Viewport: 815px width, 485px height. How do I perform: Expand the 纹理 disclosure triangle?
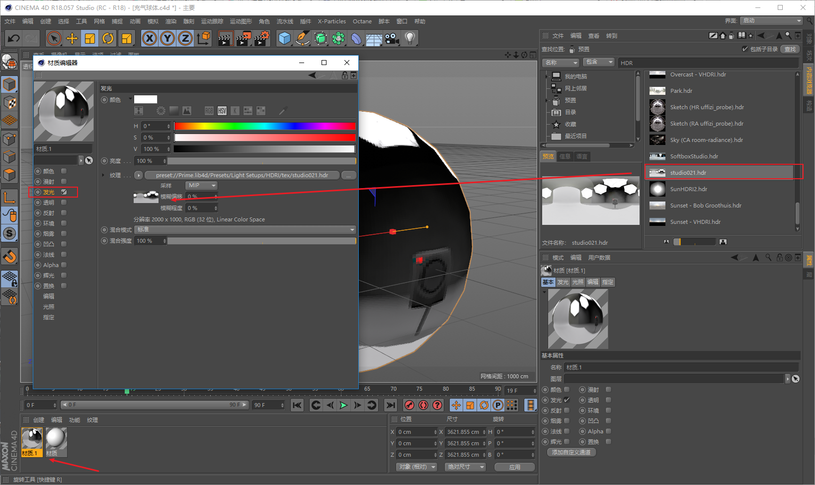pos(103,175)
